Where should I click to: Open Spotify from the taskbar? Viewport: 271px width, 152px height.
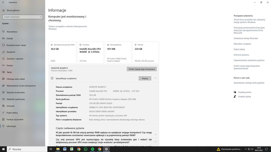coord(93,149)
